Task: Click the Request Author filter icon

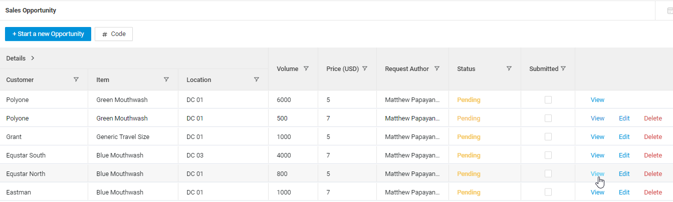Action: (x=437, y=68)
